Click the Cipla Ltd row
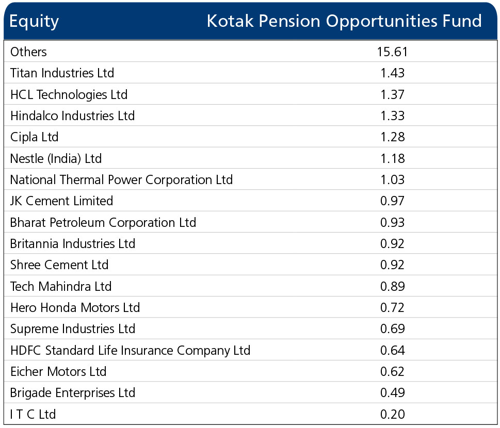This screenshot has height=428, width=500. click(250, 137)
